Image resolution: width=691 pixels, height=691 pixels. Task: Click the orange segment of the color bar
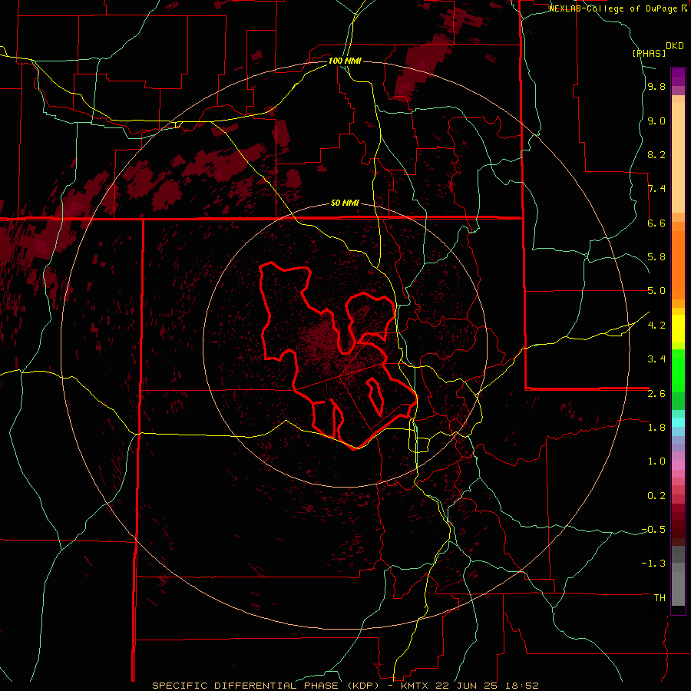coord(678,264)
